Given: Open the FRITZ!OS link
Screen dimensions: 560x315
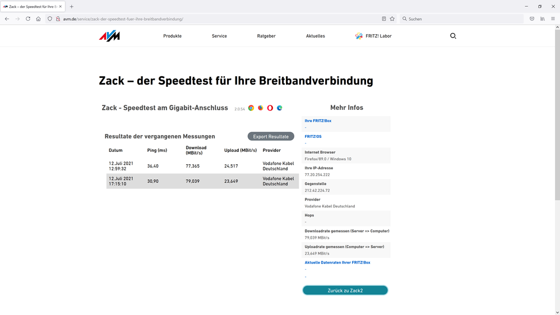Looking at the screenshot, I should [x=313, y=136].
